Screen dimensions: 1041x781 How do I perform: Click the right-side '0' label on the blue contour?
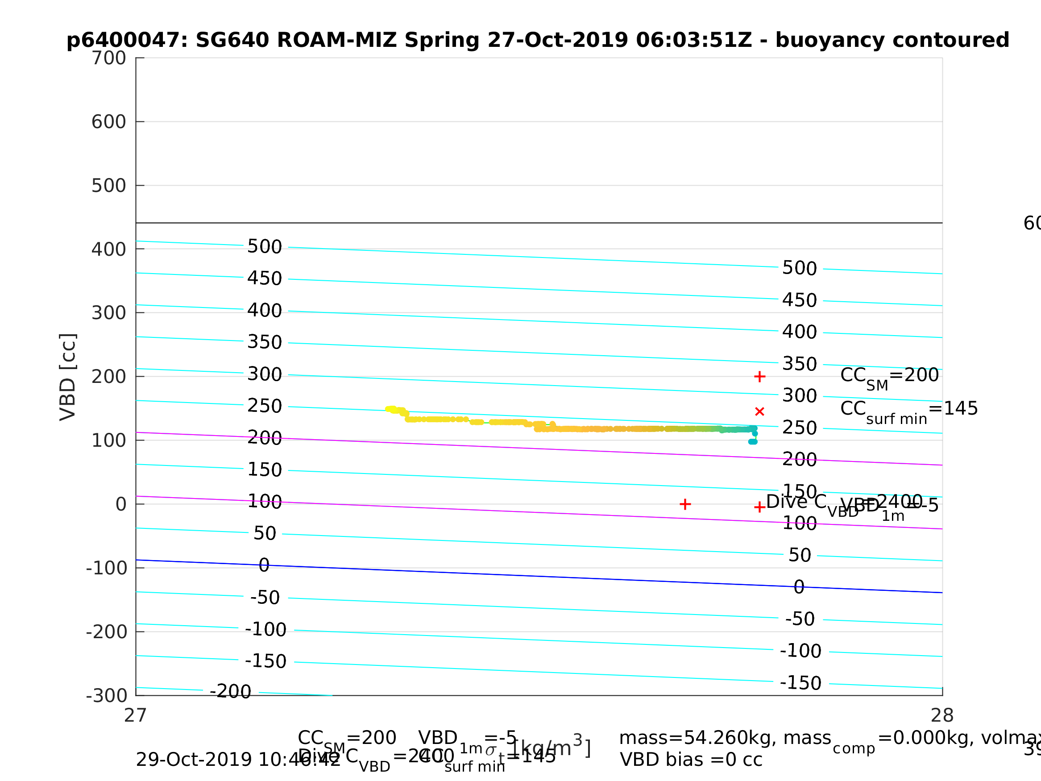(799, 587)
